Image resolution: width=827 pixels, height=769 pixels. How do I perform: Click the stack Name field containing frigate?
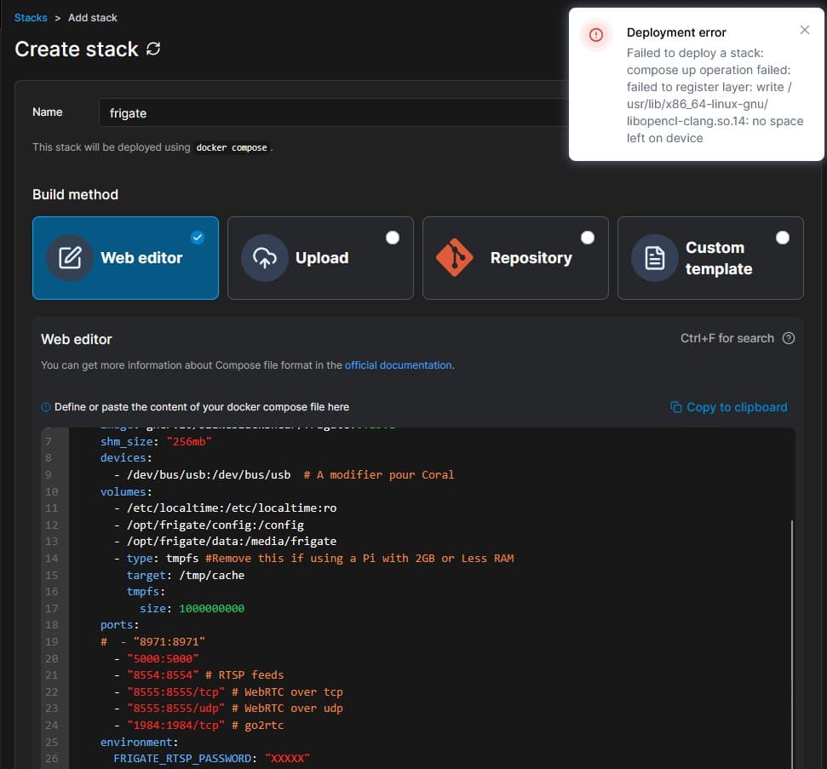coord(332,112)
